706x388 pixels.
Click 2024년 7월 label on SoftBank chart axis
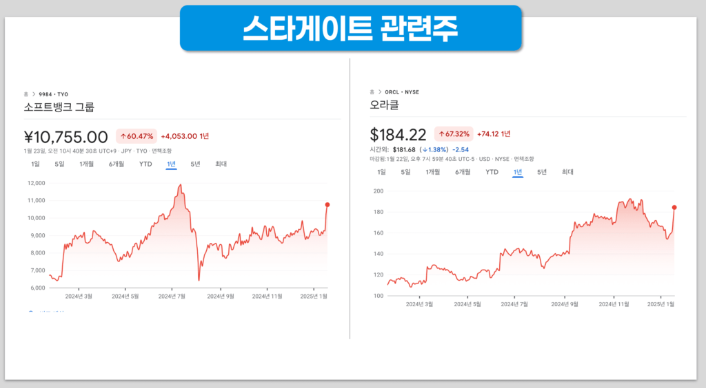[x=172, y=297]
